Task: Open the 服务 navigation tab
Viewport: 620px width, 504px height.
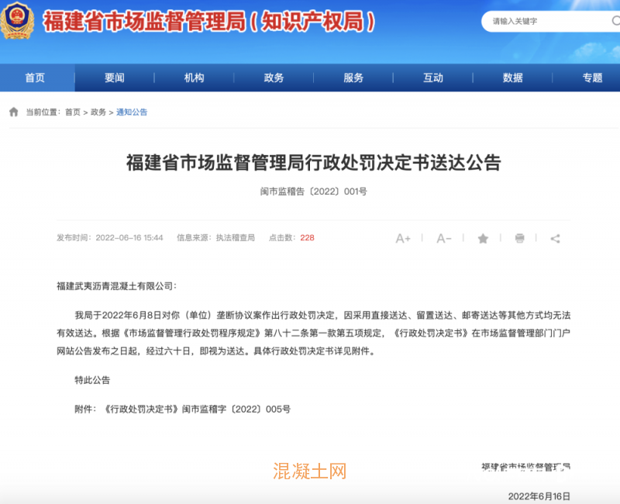Action: [353, 78]
